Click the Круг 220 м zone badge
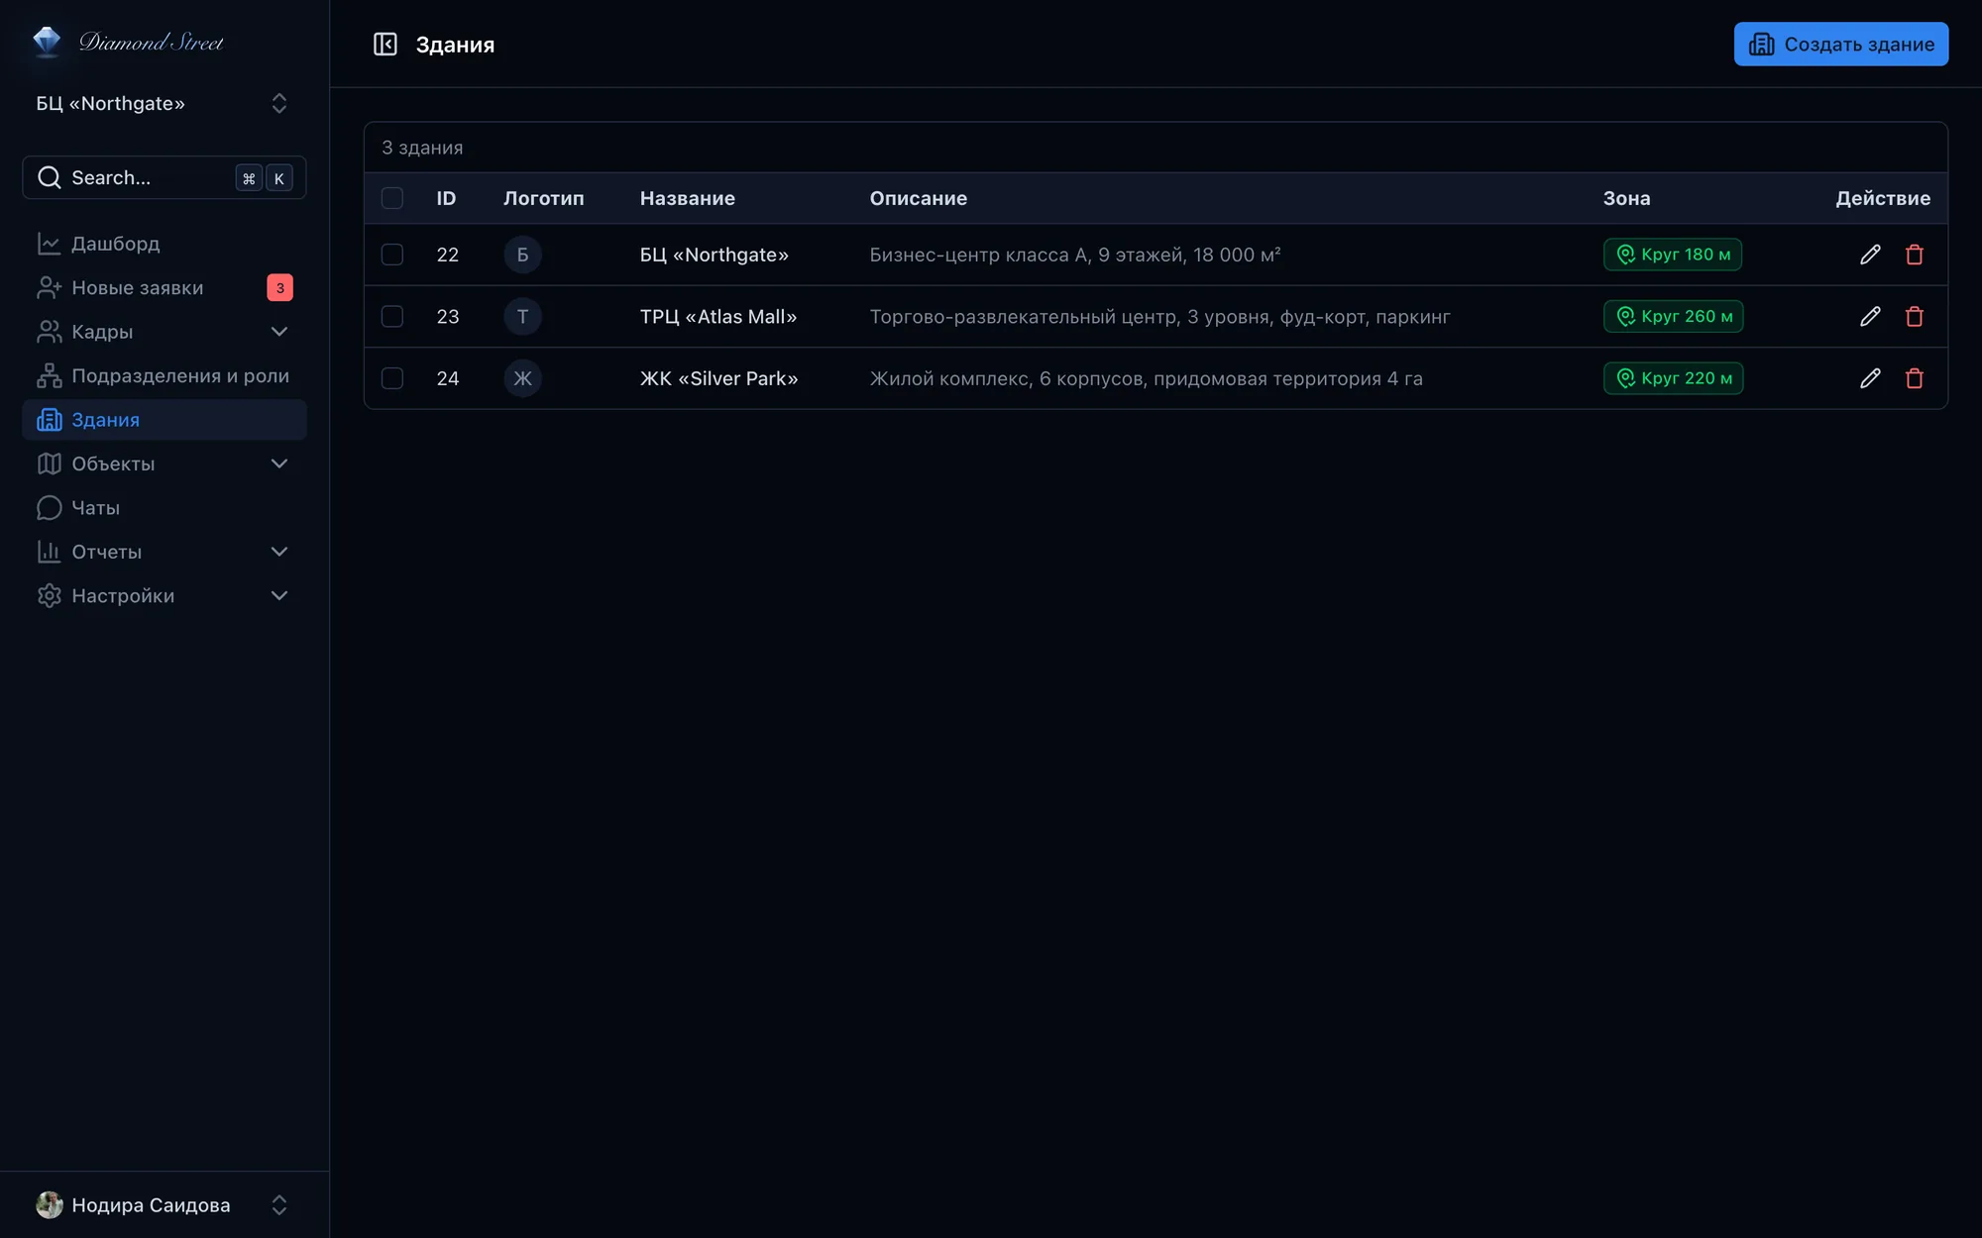1982x1238 pixels. click(x=1673, y=378)
